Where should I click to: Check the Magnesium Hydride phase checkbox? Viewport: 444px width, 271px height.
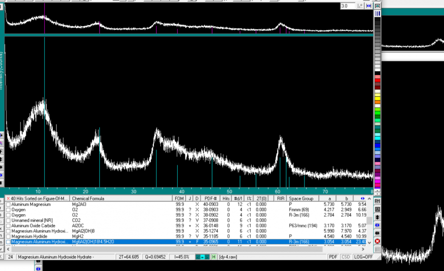pyautogui.click(x=8, y=236)
